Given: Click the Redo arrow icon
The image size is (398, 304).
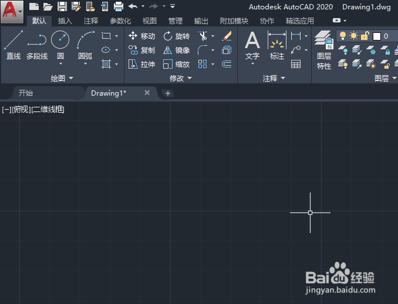Looking at the screenshot, I should tap(154, 6).
